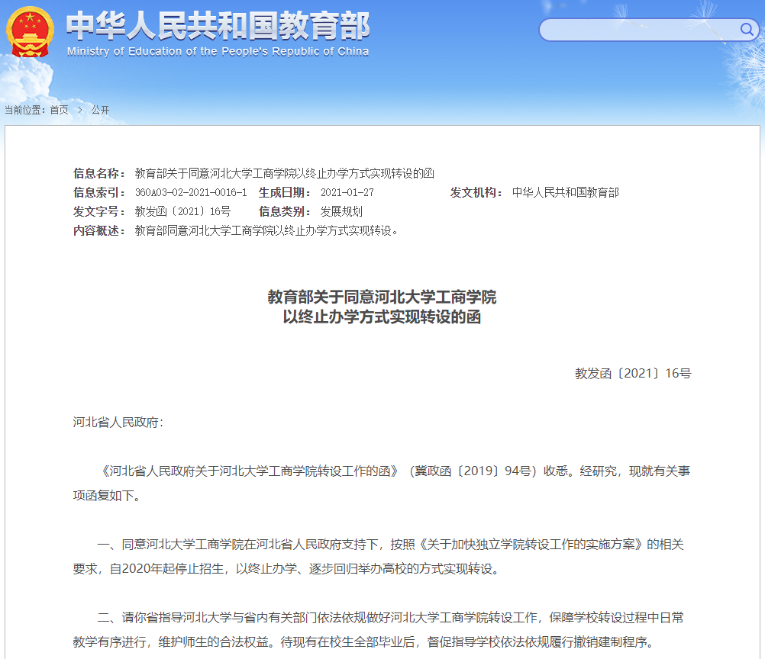
Task: Click the generation date 2021-01-27
Action: pyautogui.click(x=347, y=192)
